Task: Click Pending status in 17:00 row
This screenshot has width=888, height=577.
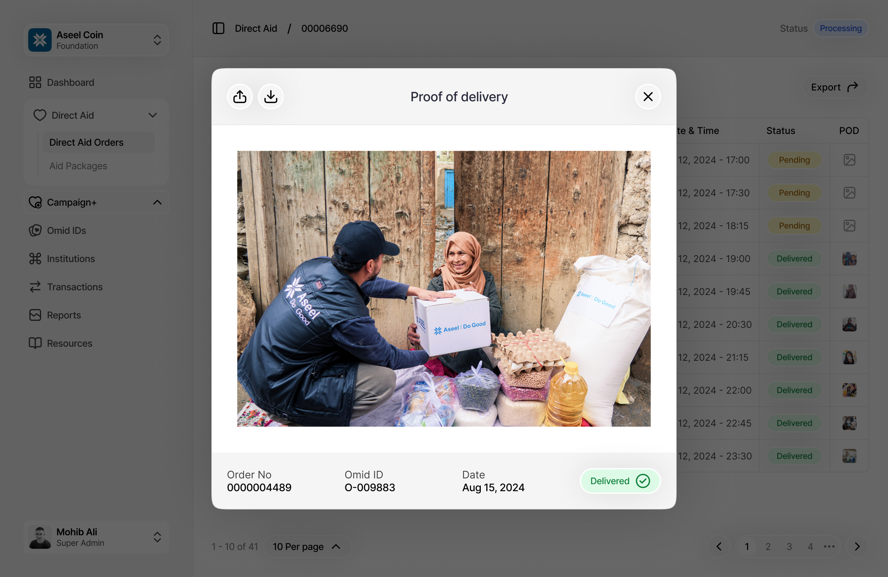Action: point(794,160)
